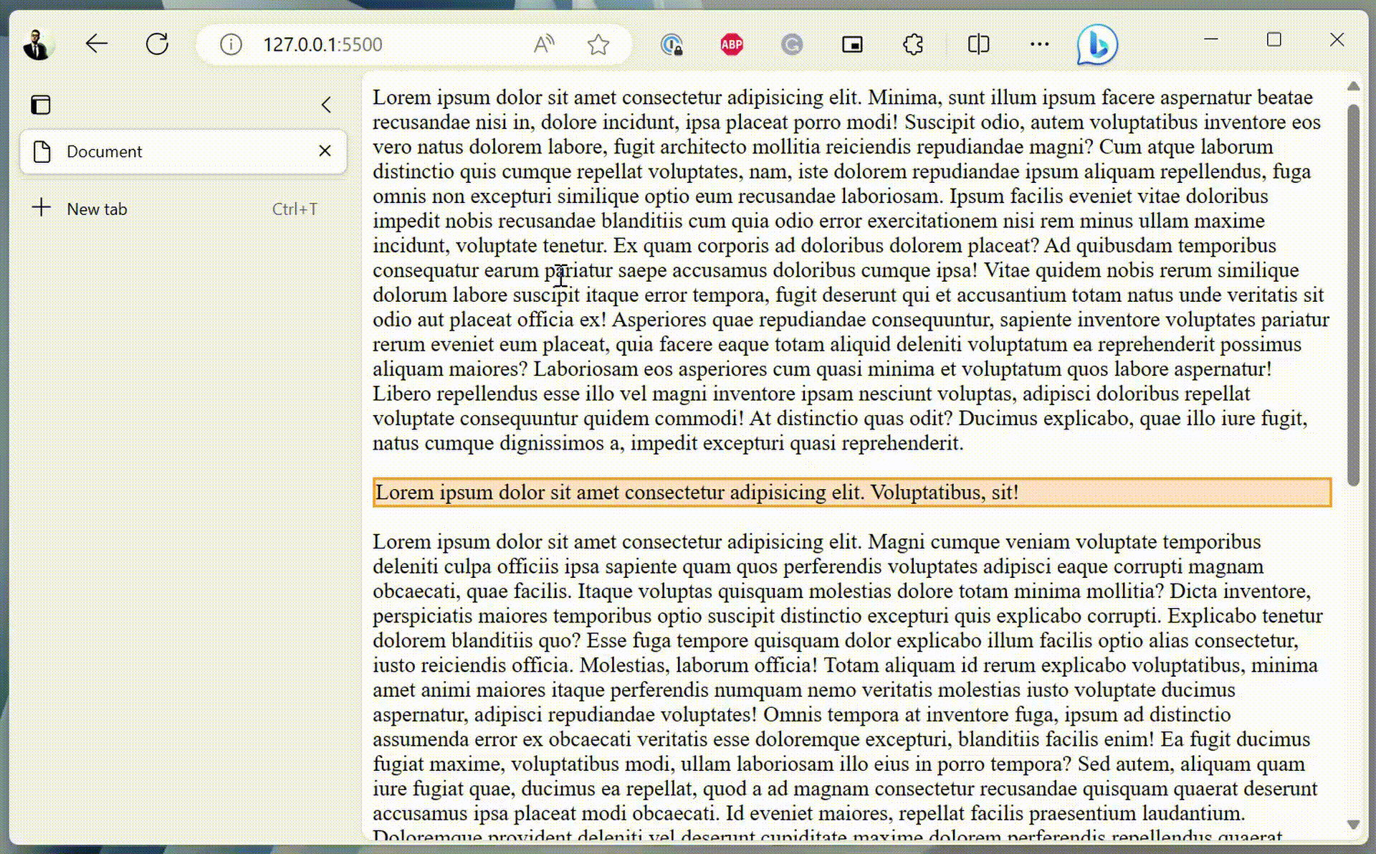The image size is (1376, 854).
Task: Click the vertical scrollbar thumb
Action: (1353, 295)
